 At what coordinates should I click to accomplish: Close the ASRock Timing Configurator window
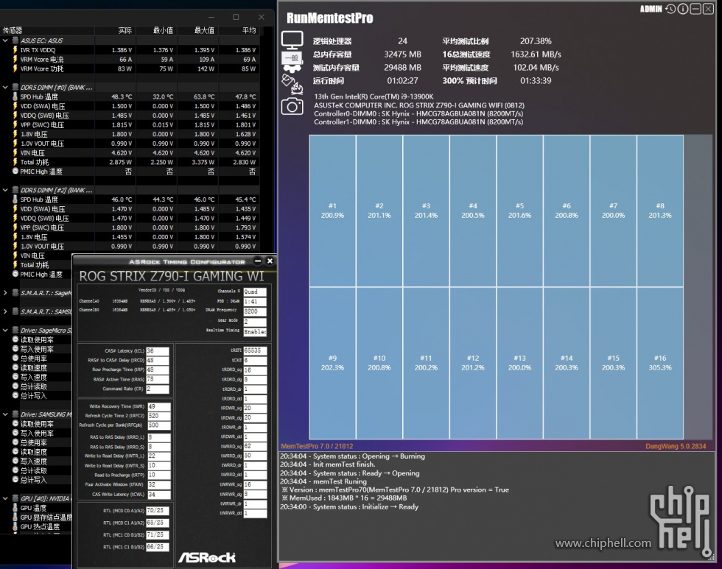coord(270,261)
